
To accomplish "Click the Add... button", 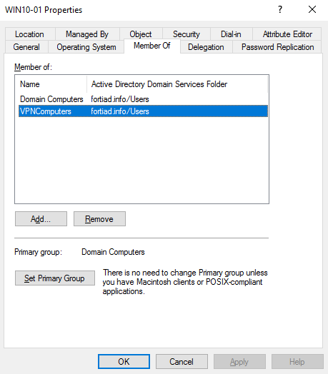I will click(41, 218).
